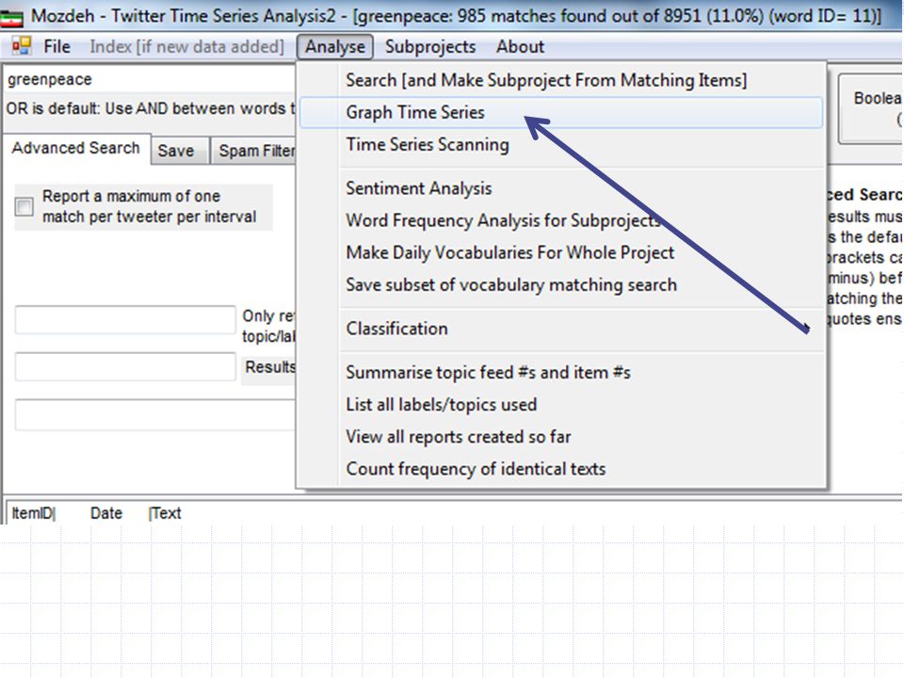Switch to the Advanced Search tab
Screen dimensions: 904x678
[75, 148]
